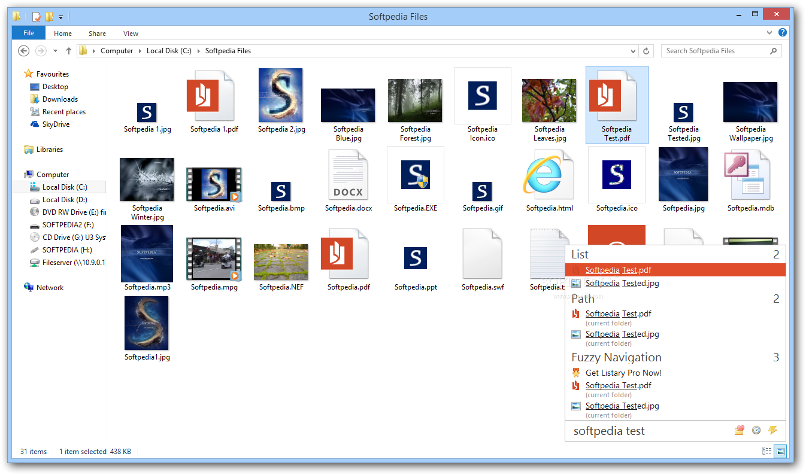Select Softpedia Winter.jpg thumbnail
Screen dimensions: 806x475
147,179
